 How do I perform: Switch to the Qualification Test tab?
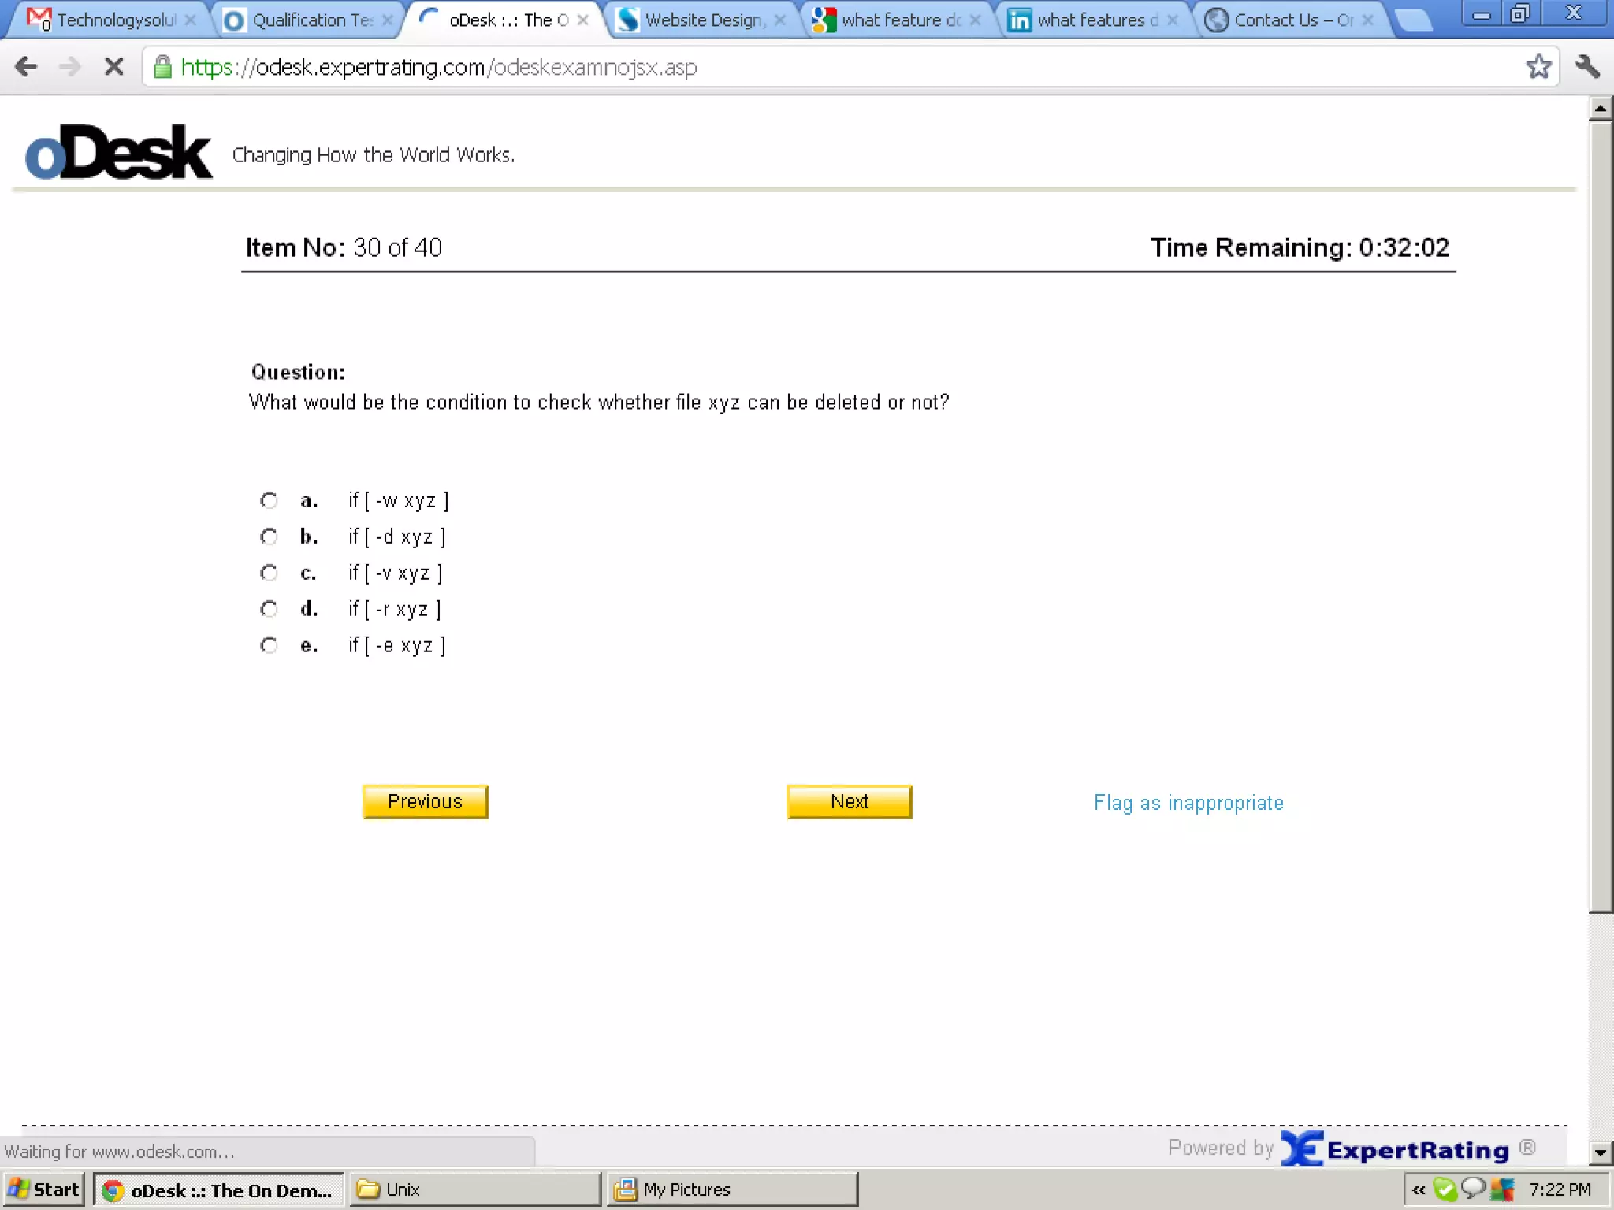tap(307, 20)
